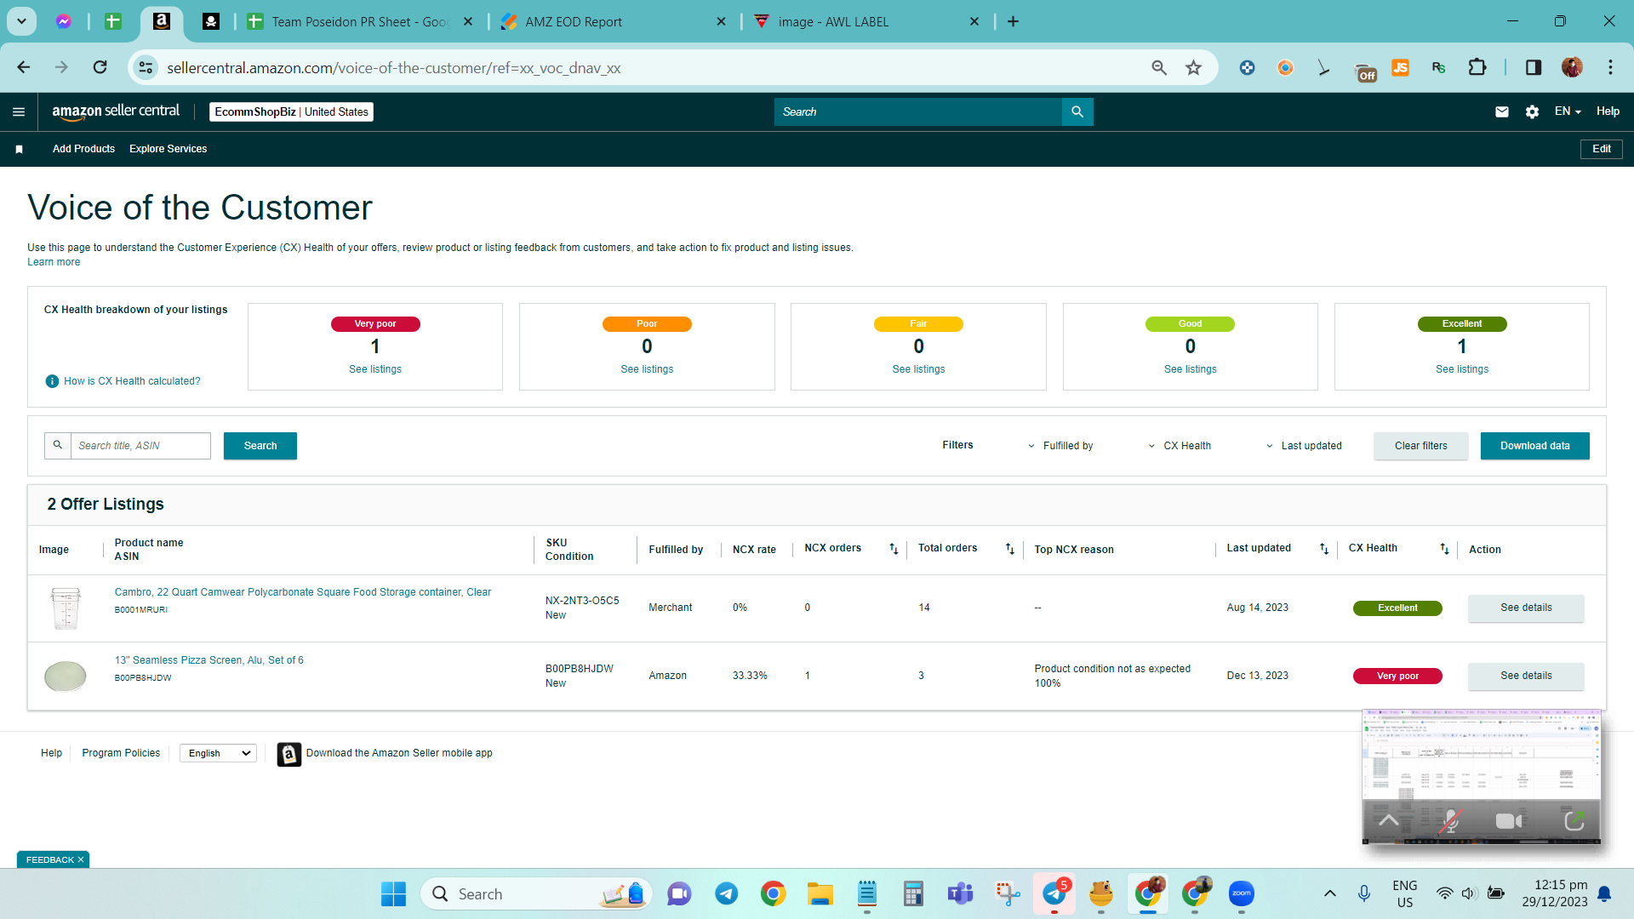
Task: Open Microsoft Teams from the taskbar
Action: pos(961,893)
